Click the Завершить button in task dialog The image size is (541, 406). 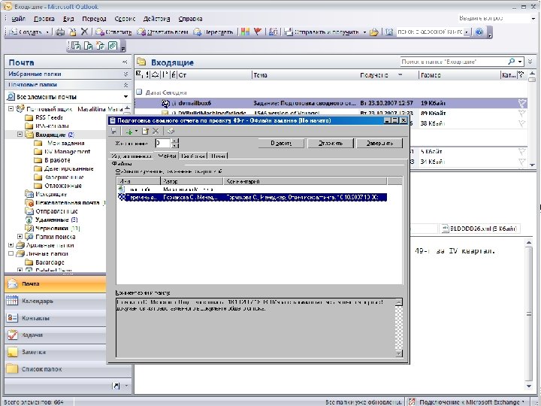[379, 143]
